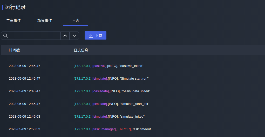Click timestamp 2023-05-09 12:53:52

[24, 129]
